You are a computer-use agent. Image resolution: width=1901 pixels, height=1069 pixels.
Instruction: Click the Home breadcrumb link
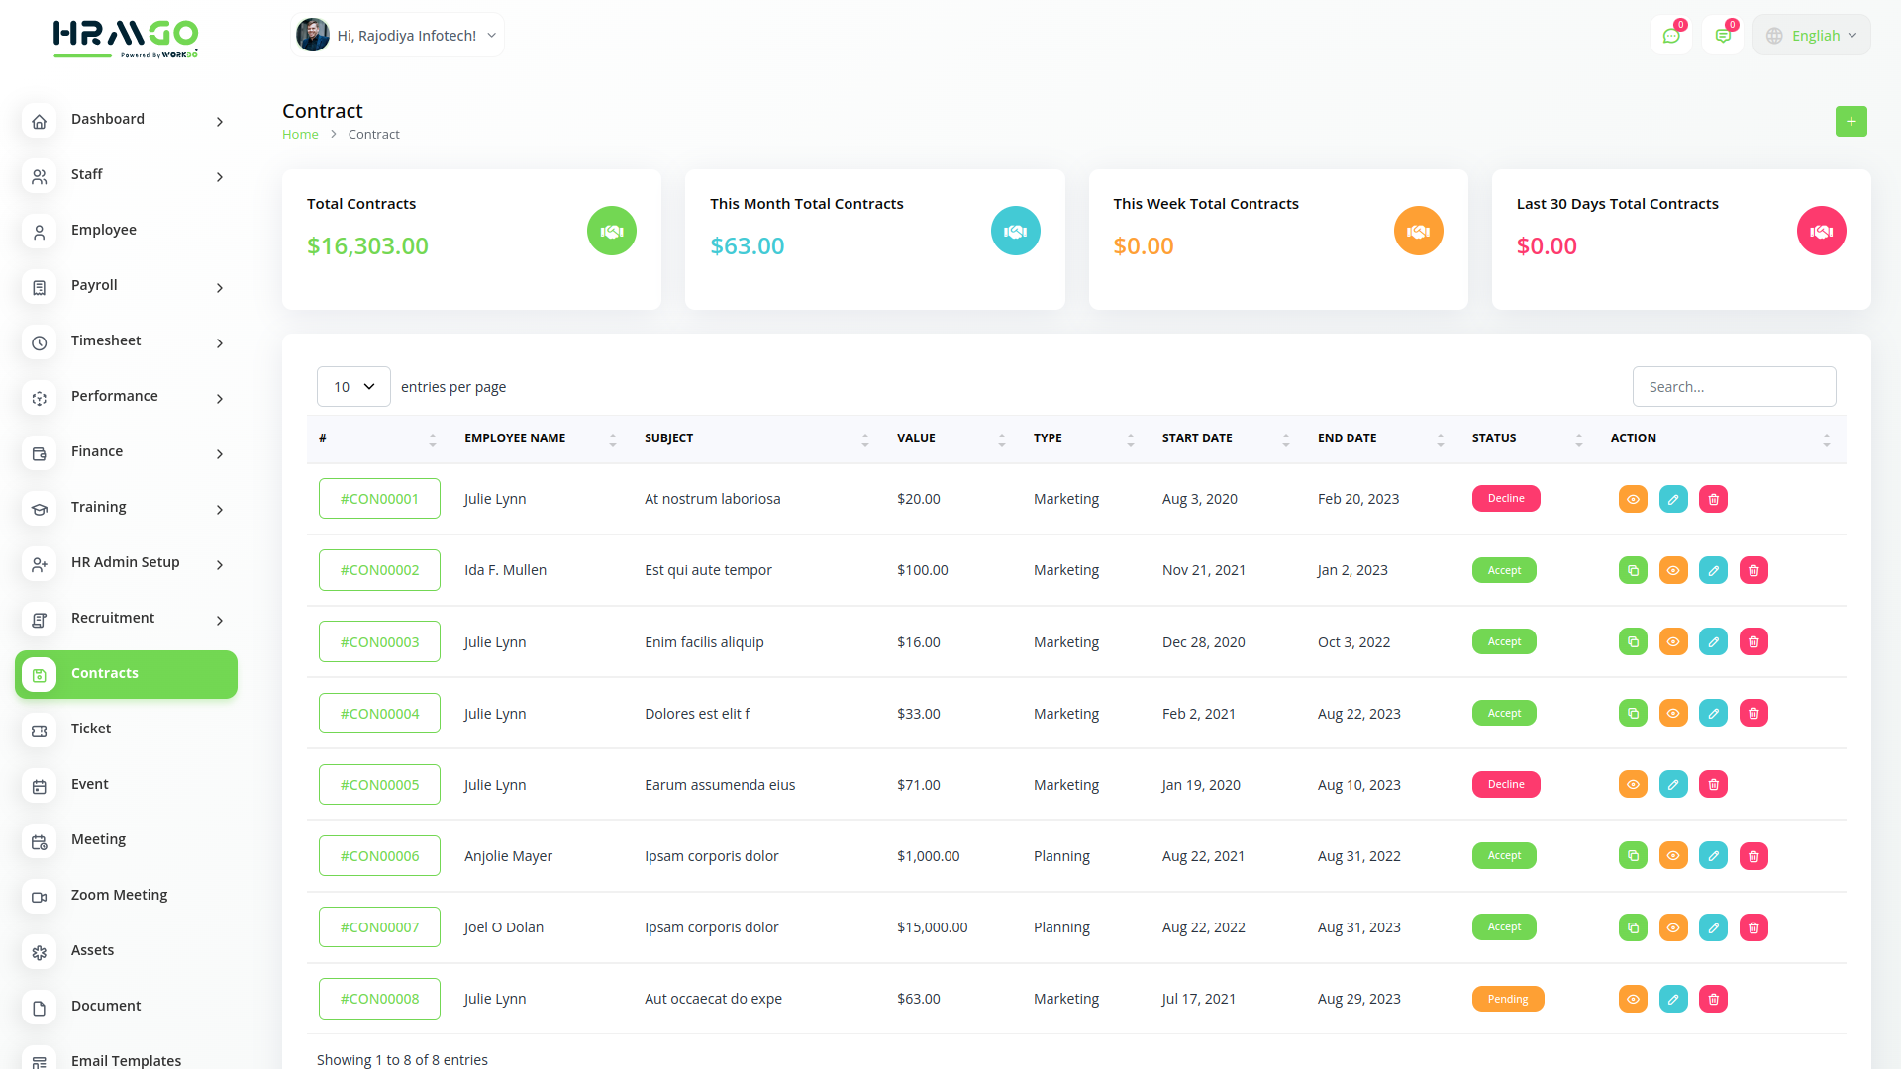[300, 135]
